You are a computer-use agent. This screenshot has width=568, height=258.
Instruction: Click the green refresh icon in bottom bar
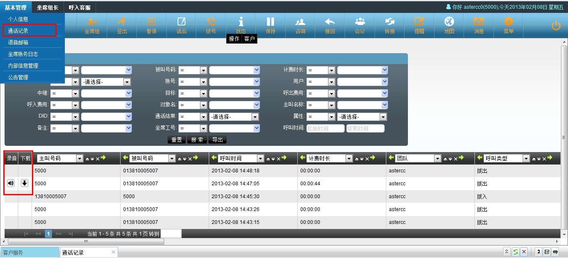click(516, 252)
